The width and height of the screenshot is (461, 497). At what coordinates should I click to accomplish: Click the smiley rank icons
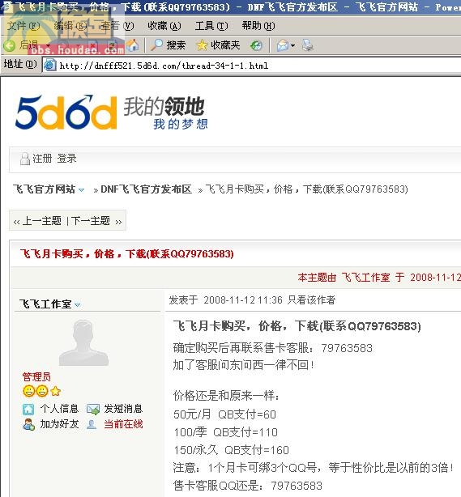(35, 391)
